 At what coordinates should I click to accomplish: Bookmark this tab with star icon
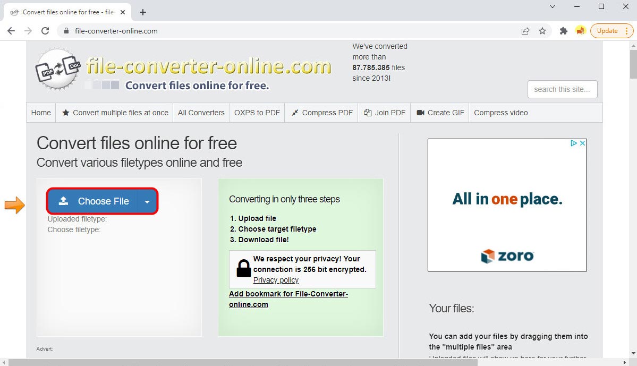pos(542,31)
